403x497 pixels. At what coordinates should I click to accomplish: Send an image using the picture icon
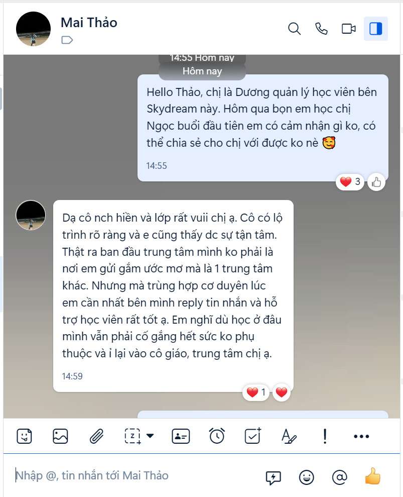pos(60,436)
